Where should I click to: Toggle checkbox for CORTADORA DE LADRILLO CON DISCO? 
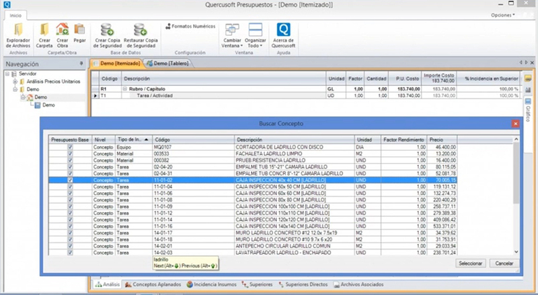71,147
